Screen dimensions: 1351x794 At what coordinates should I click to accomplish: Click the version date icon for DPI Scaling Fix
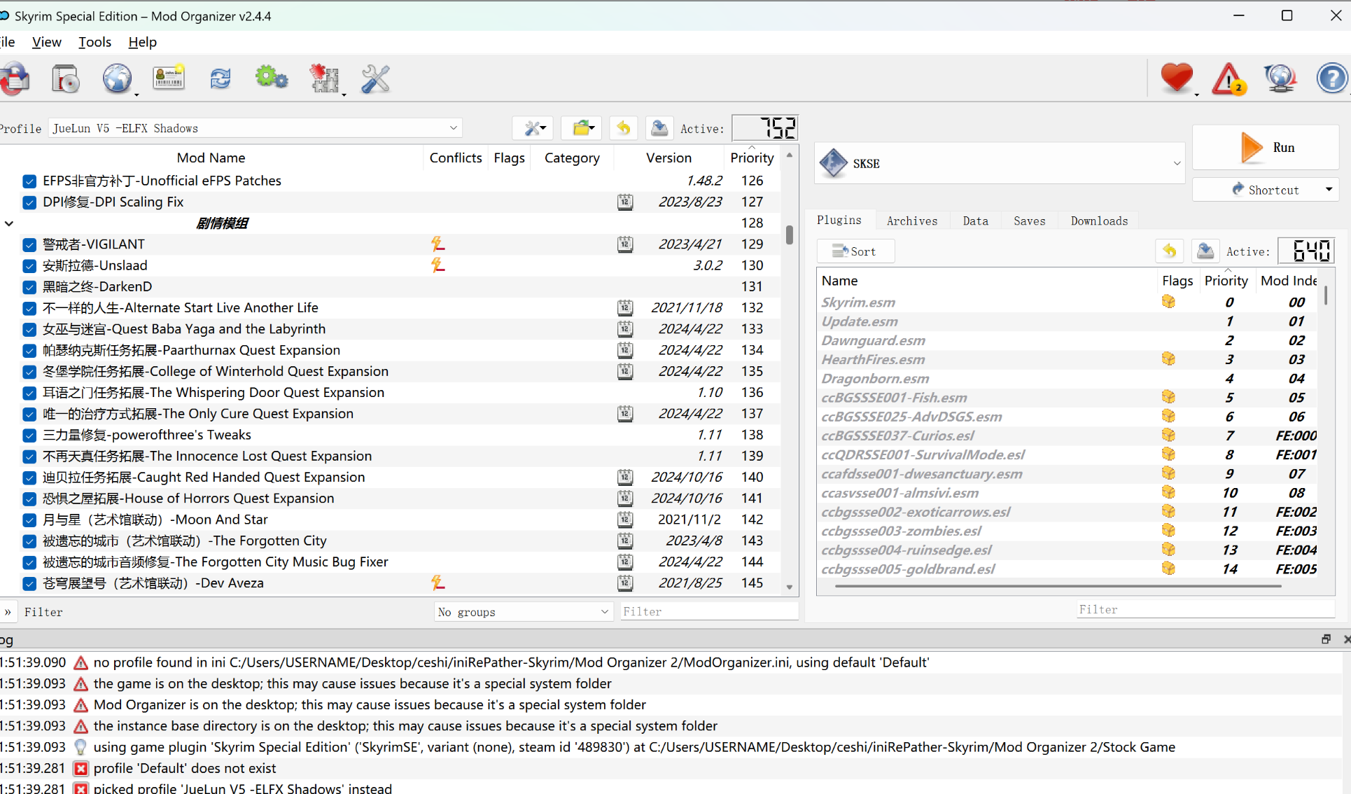click(625, 202)
